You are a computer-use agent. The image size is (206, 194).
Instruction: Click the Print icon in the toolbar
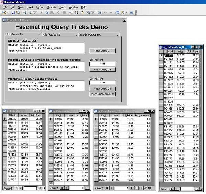[25, 13]
